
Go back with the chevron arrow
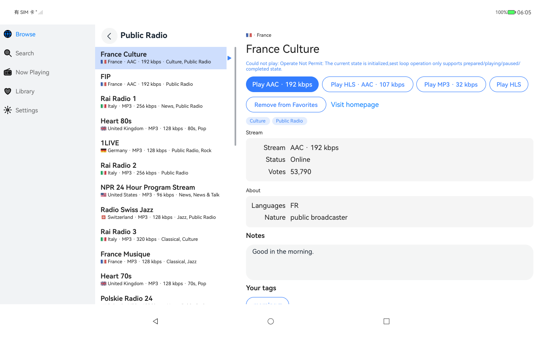(109, 36)
